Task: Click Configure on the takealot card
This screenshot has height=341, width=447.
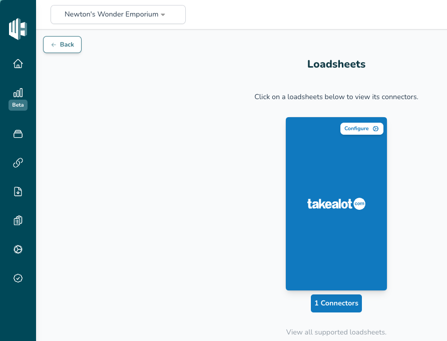Action: click(356, 129)
